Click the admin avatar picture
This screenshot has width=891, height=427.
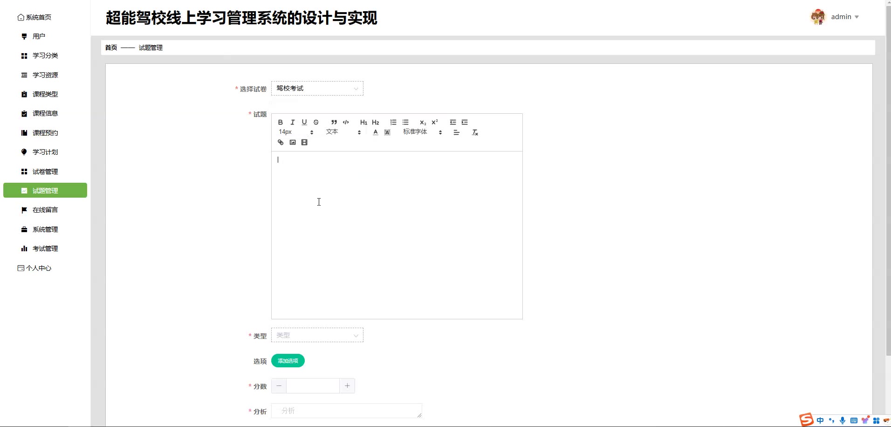point(818,17)
